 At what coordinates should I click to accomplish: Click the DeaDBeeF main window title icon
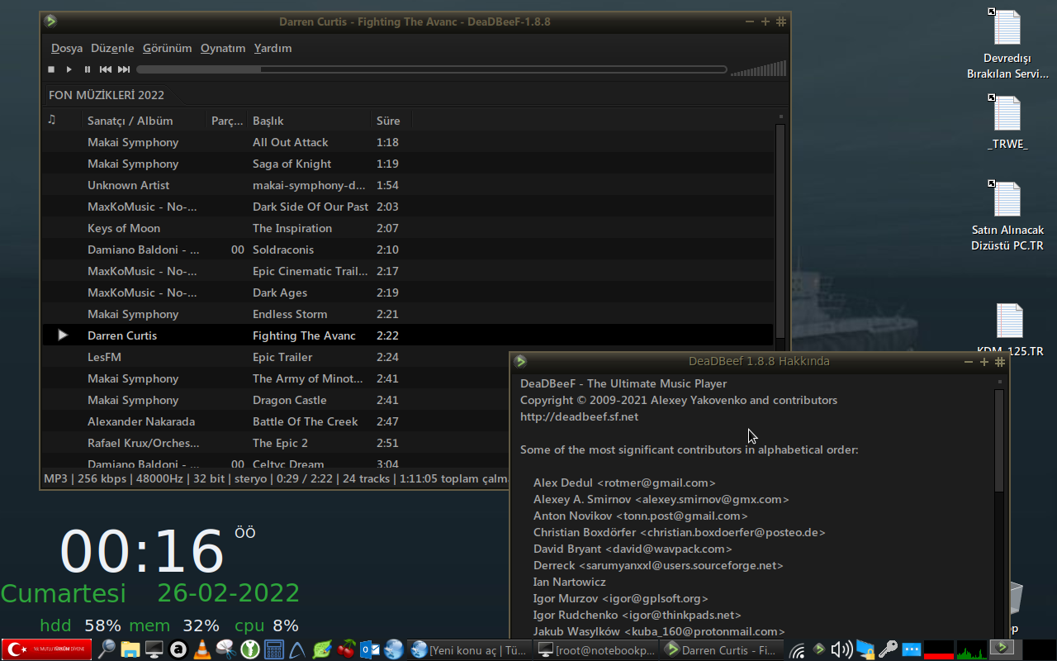50,21
